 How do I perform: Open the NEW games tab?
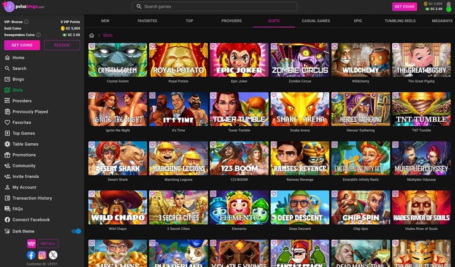[105, 21]
